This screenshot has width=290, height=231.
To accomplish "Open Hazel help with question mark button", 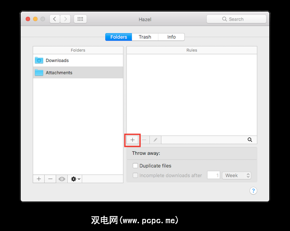I will pos(253,190).
